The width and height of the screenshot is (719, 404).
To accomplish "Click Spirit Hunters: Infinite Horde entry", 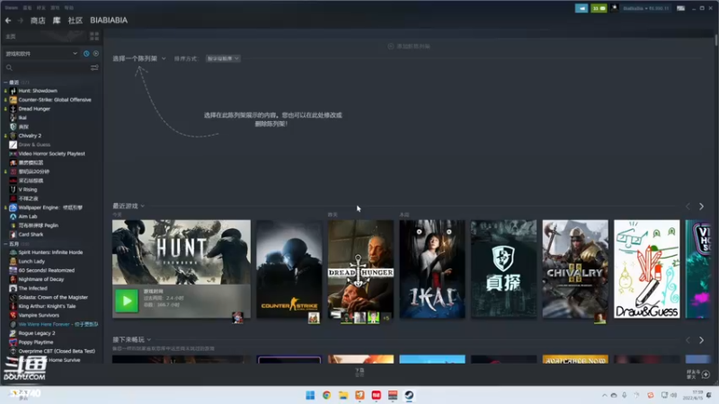I will pyautogui.click(x=50, y=252).
